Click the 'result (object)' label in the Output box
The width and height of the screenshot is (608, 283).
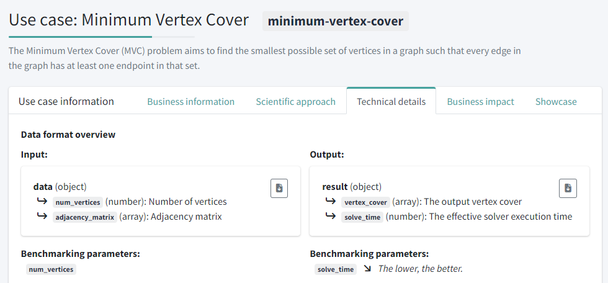point(352,187)
